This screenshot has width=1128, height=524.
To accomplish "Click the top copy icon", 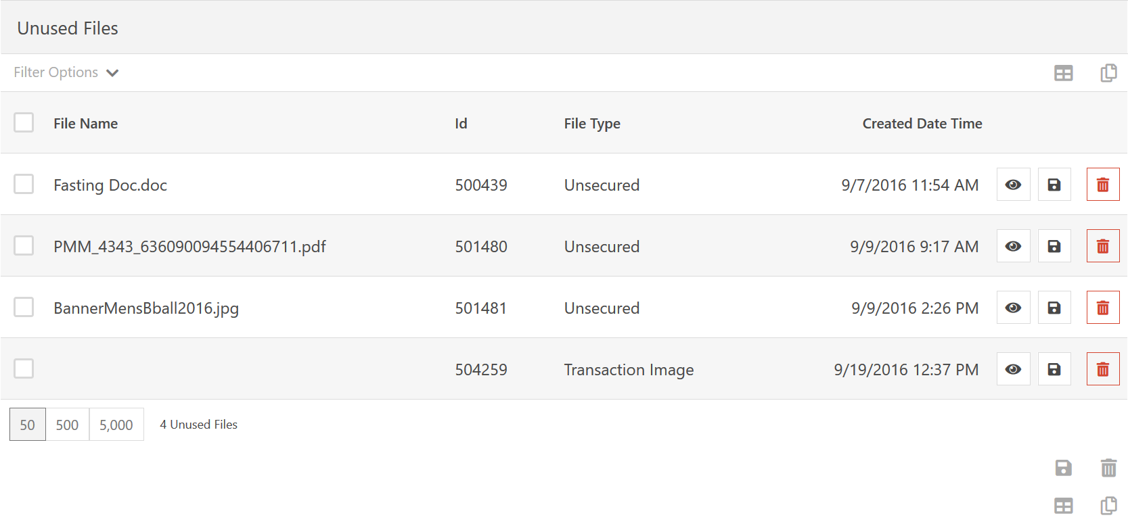I will coord(1108,73).
